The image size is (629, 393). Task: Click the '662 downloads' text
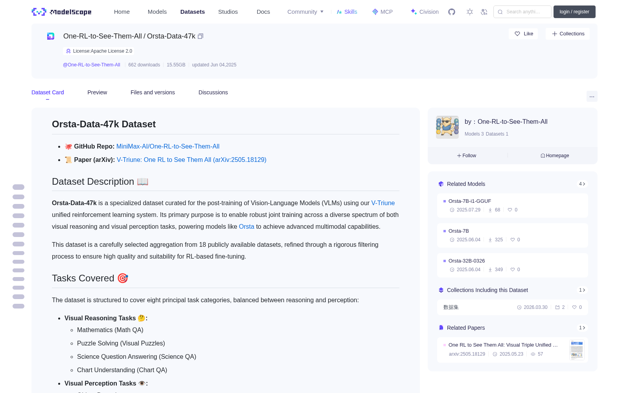pyautogui.click(x=144, y=65)
